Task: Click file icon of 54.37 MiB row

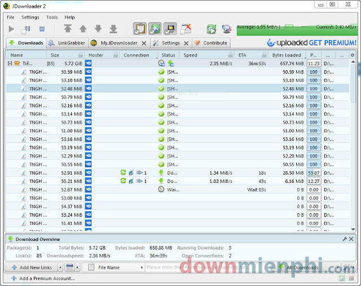Action: point(24,207)
